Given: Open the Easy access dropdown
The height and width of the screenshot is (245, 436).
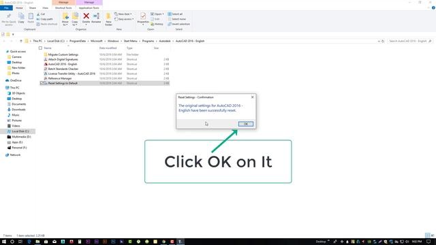Looking at the screenshot, I should point(124,19).
